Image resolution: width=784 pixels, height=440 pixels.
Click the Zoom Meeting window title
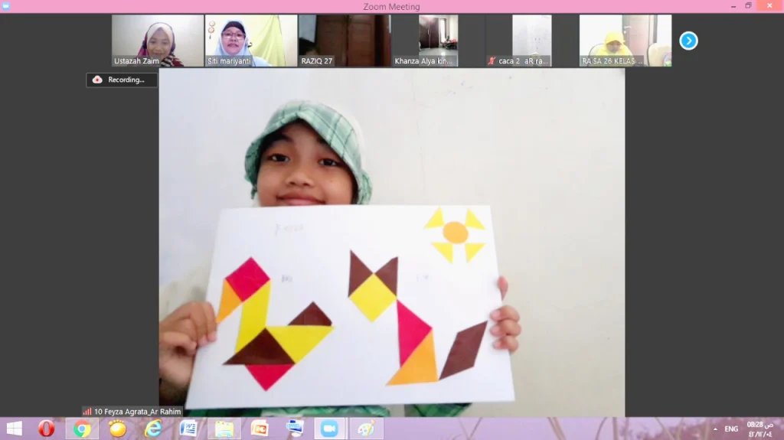tap(391, 6)
